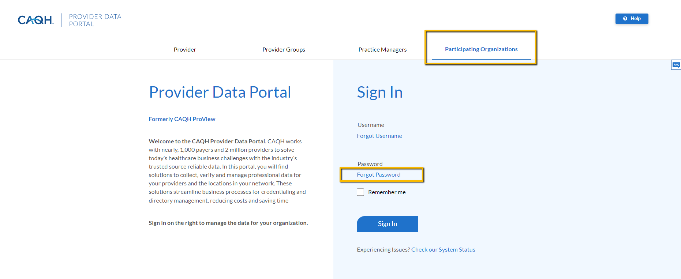Enable the Remember me checkbox
This screenshot has width=681, height=279.
pos(360,192)
